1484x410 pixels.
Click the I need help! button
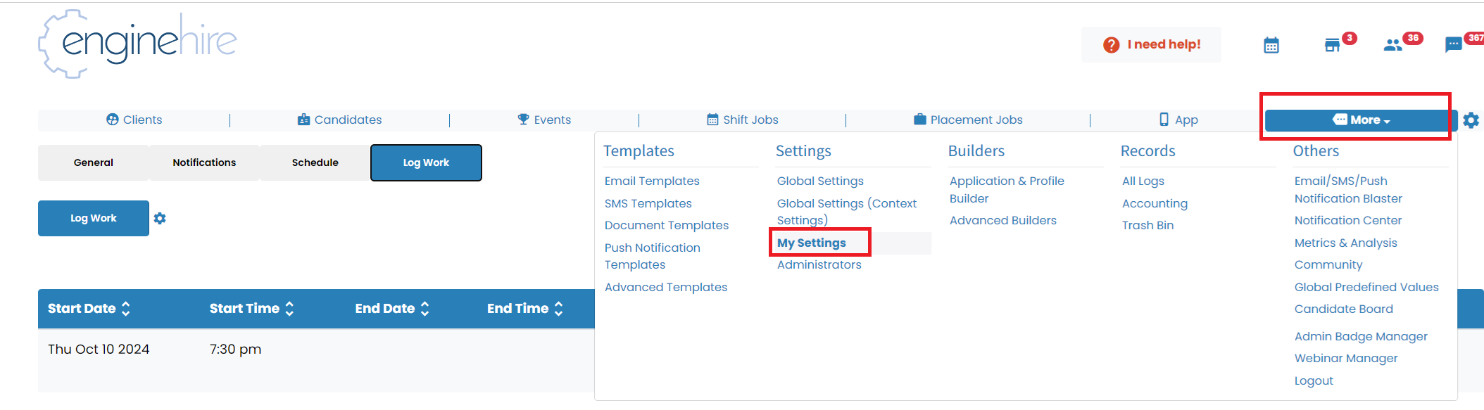click(1151, 45)
